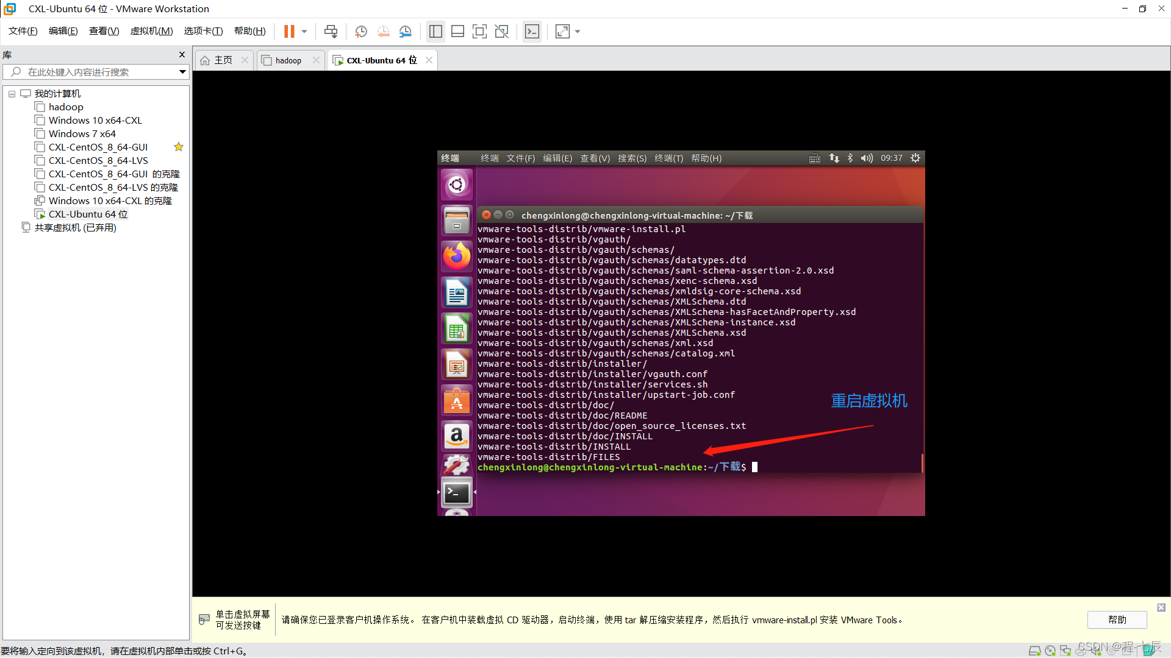Image resolution: width=1171 pixels, height=658 pixels.
Task: Open System Settings wrench icon
Action: click(x=457, y=465)
